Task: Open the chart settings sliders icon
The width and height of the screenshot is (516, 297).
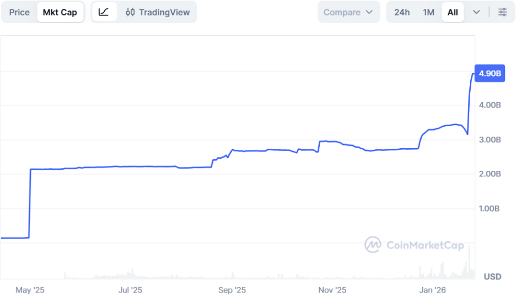Action: 502,12
